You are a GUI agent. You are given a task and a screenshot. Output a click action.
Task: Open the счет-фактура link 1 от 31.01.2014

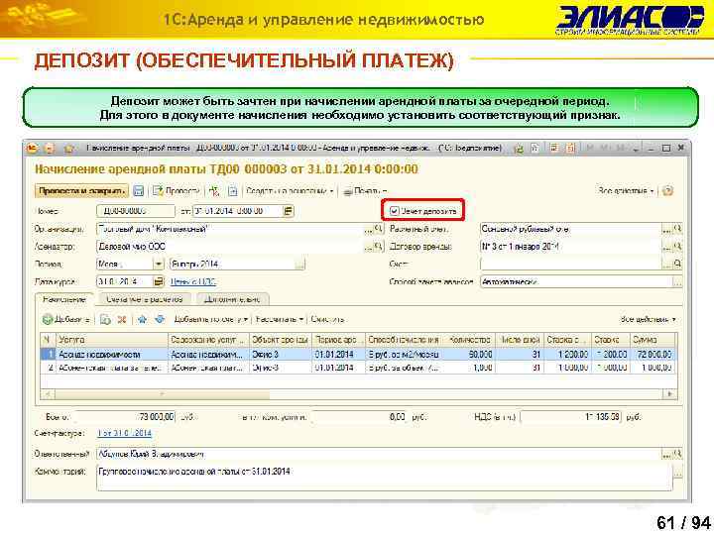124,433
